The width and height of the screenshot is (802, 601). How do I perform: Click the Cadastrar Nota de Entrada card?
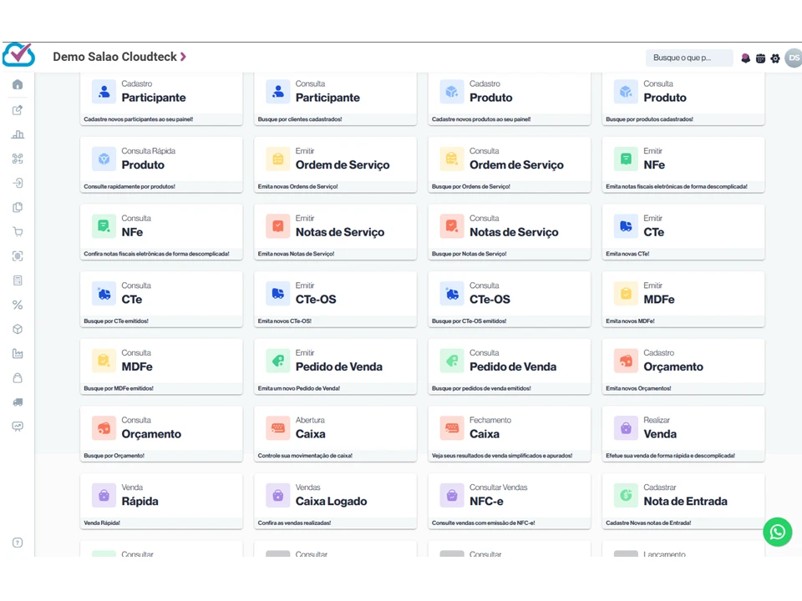coord(683,502)
